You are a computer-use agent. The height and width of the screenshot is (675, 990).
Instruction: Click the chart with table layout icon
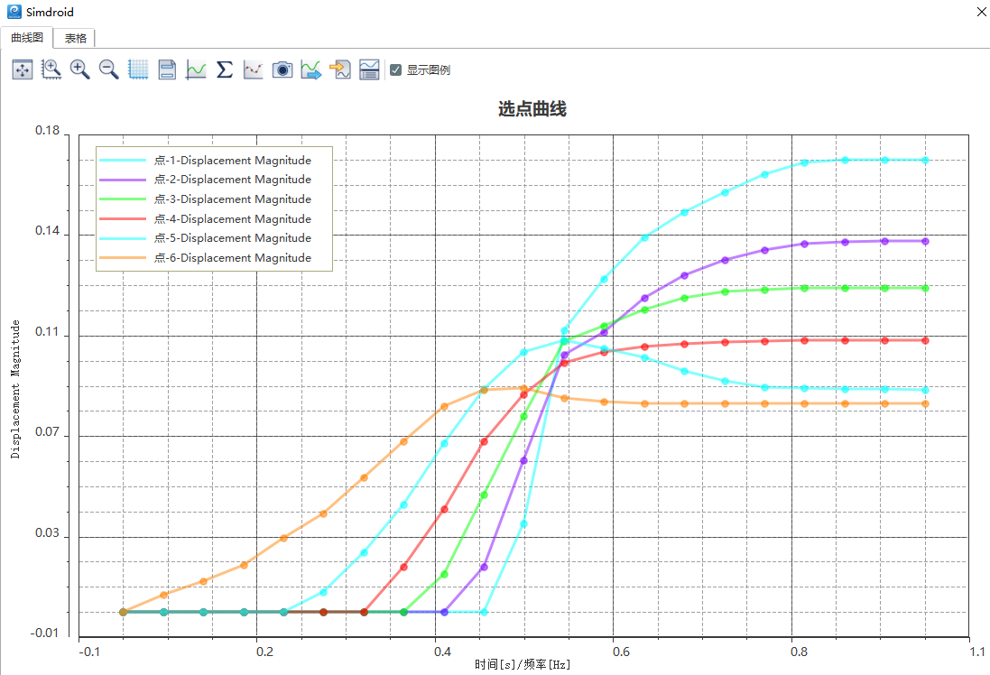click(369, 69)
